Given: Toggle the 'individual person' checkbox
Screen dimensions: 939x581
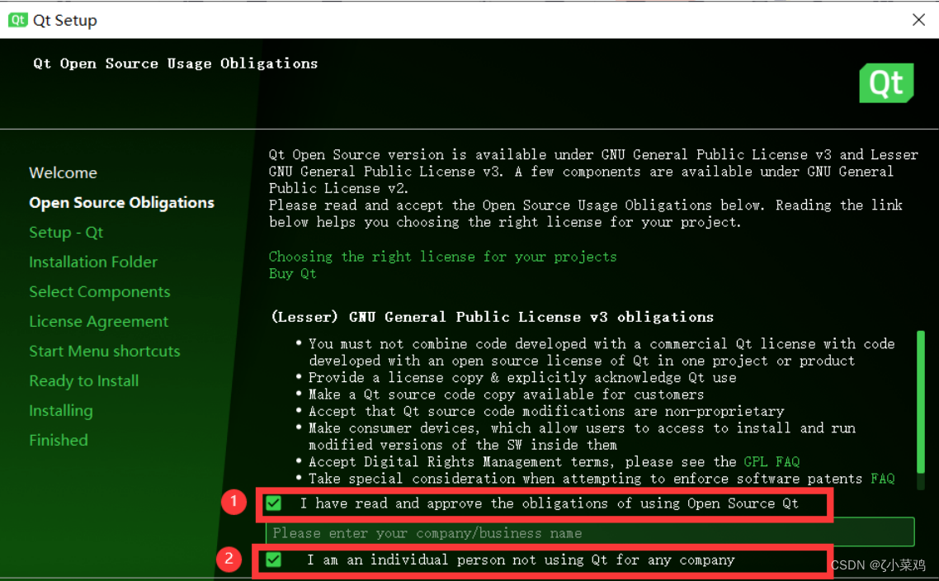Looking at the screenshot, I should coord(274,560).
